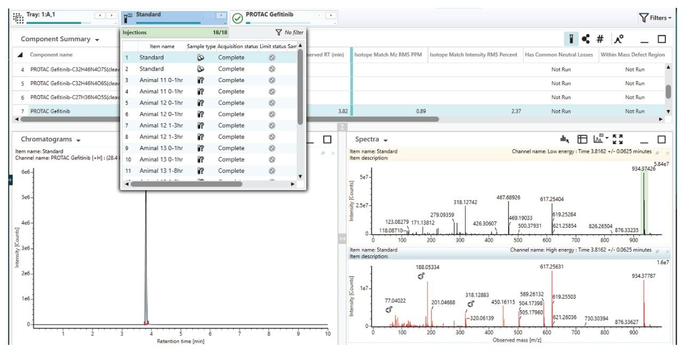Image resolution: width=683 pixels, height=354 pixels.
Task: Go to next tray with right arrow
Action: pos(112,16)
